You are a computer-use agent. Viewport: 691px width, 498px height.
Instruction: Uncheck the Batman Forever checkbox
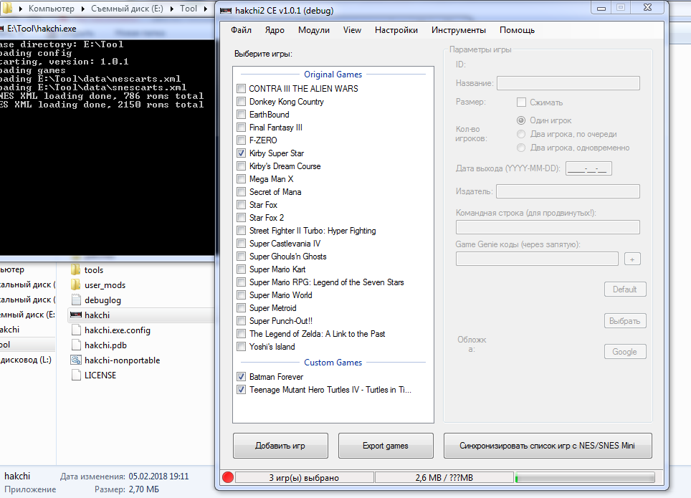pyautogui.click(x=241, y=376)
